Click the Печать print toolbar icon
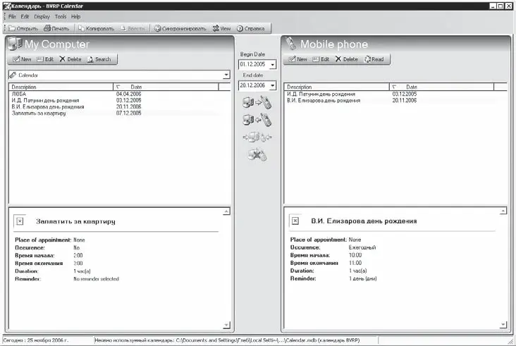The width and height of the screenshot is (516, 346). (57, 28)
